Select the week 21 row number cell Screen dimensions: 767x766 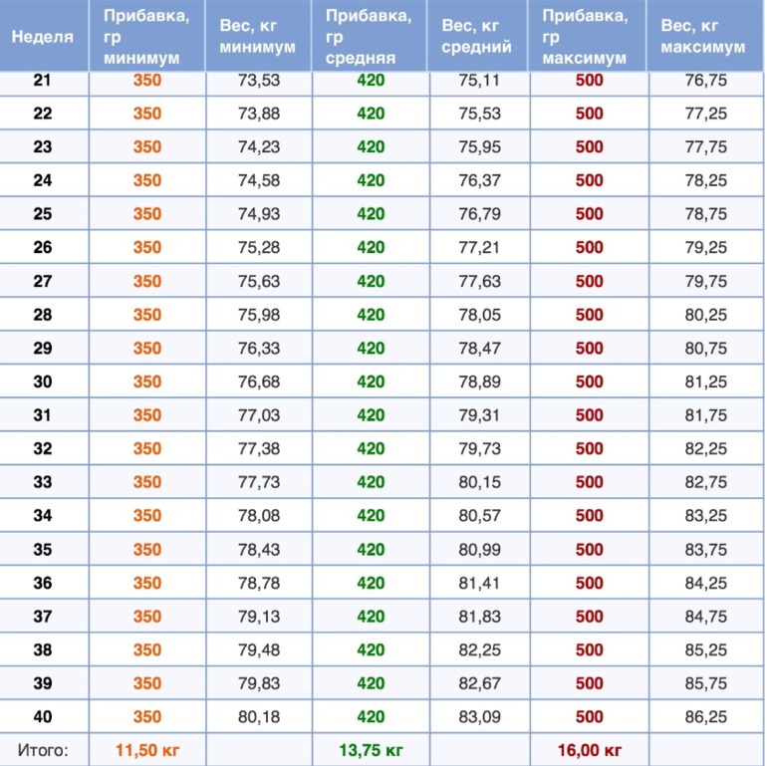(x=43, y=81)
